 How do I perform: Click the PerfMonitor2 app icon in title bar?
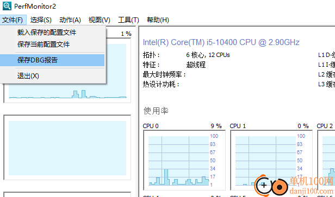coord(7,6)
